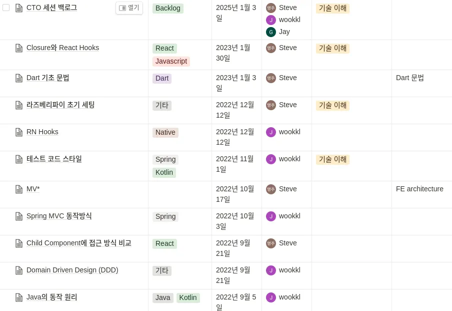Click document icon of RN Hooks row
The height and width of the screenshot is (311, 452).
point(19,132)
